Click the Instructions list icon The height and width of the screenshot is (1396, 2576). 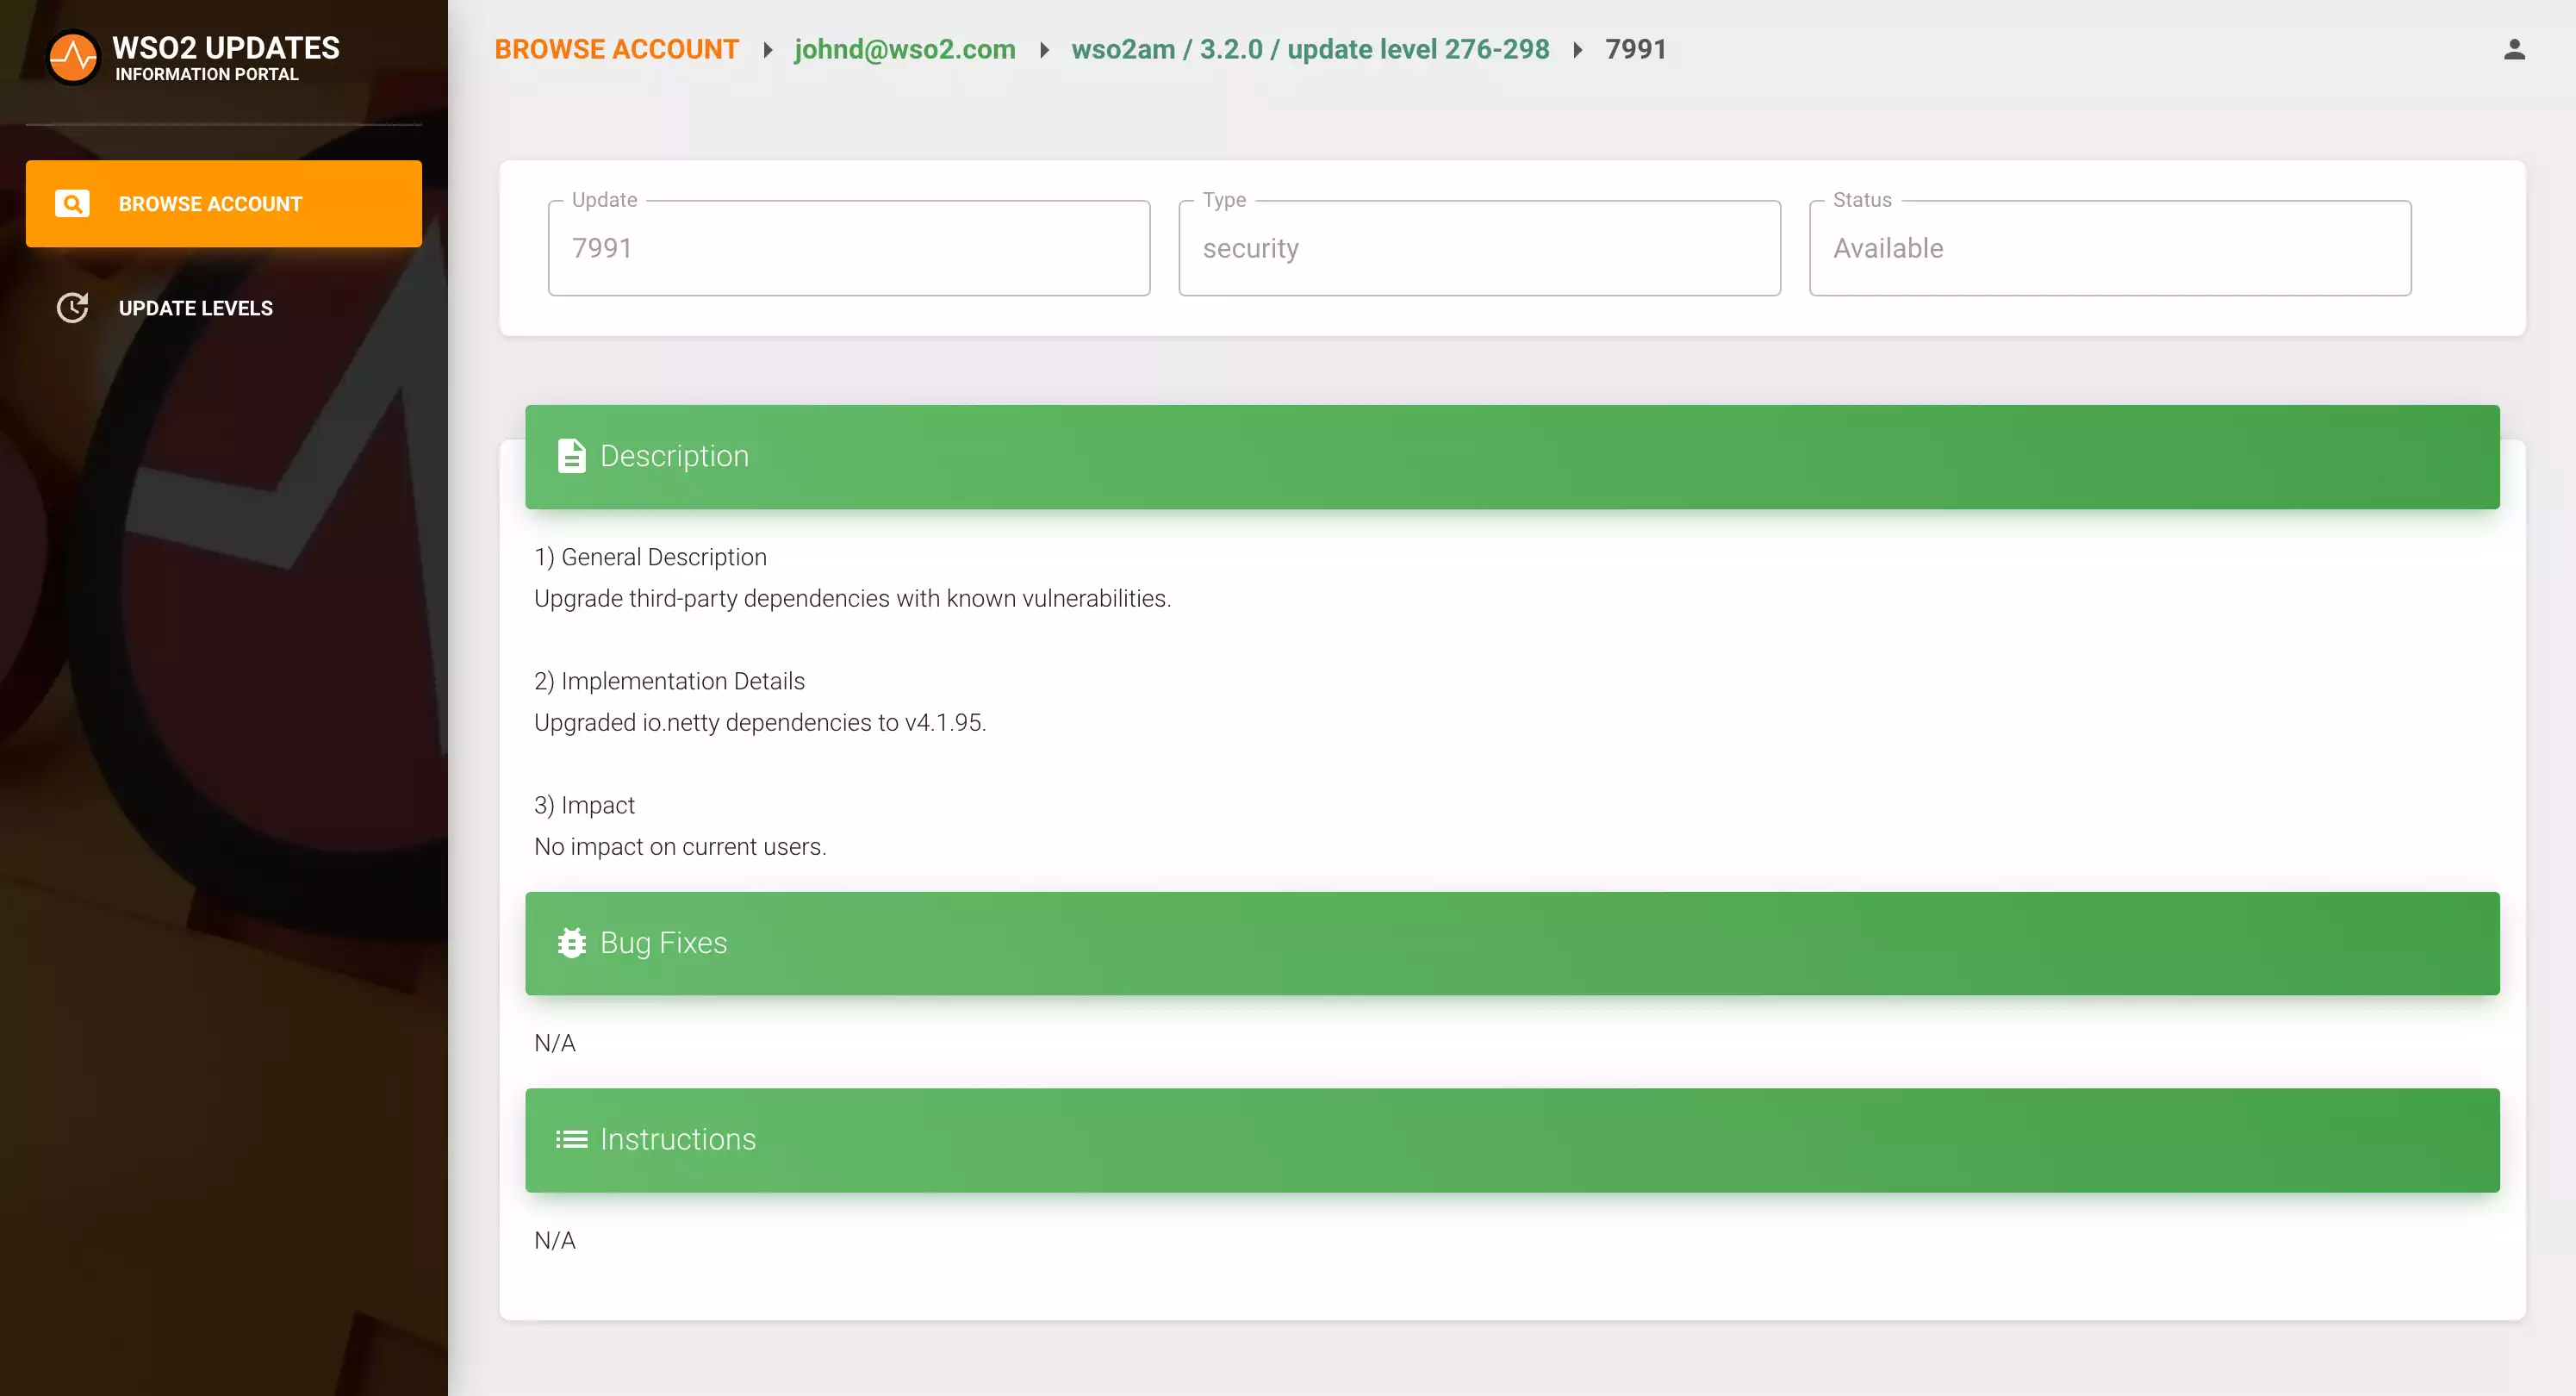[571, 1140]
